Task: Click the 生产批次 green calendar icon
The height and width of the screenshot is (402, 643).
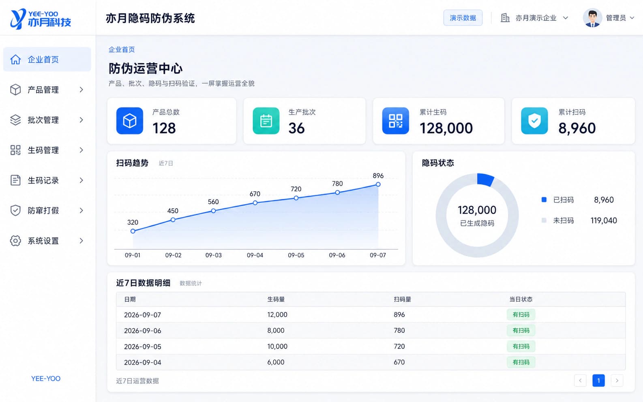Action: point(266,121)
